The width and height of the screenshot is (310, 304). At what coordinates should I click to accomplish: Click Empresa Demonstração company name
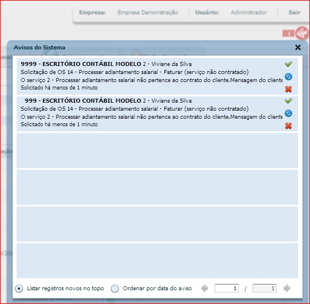click(148, 13)
